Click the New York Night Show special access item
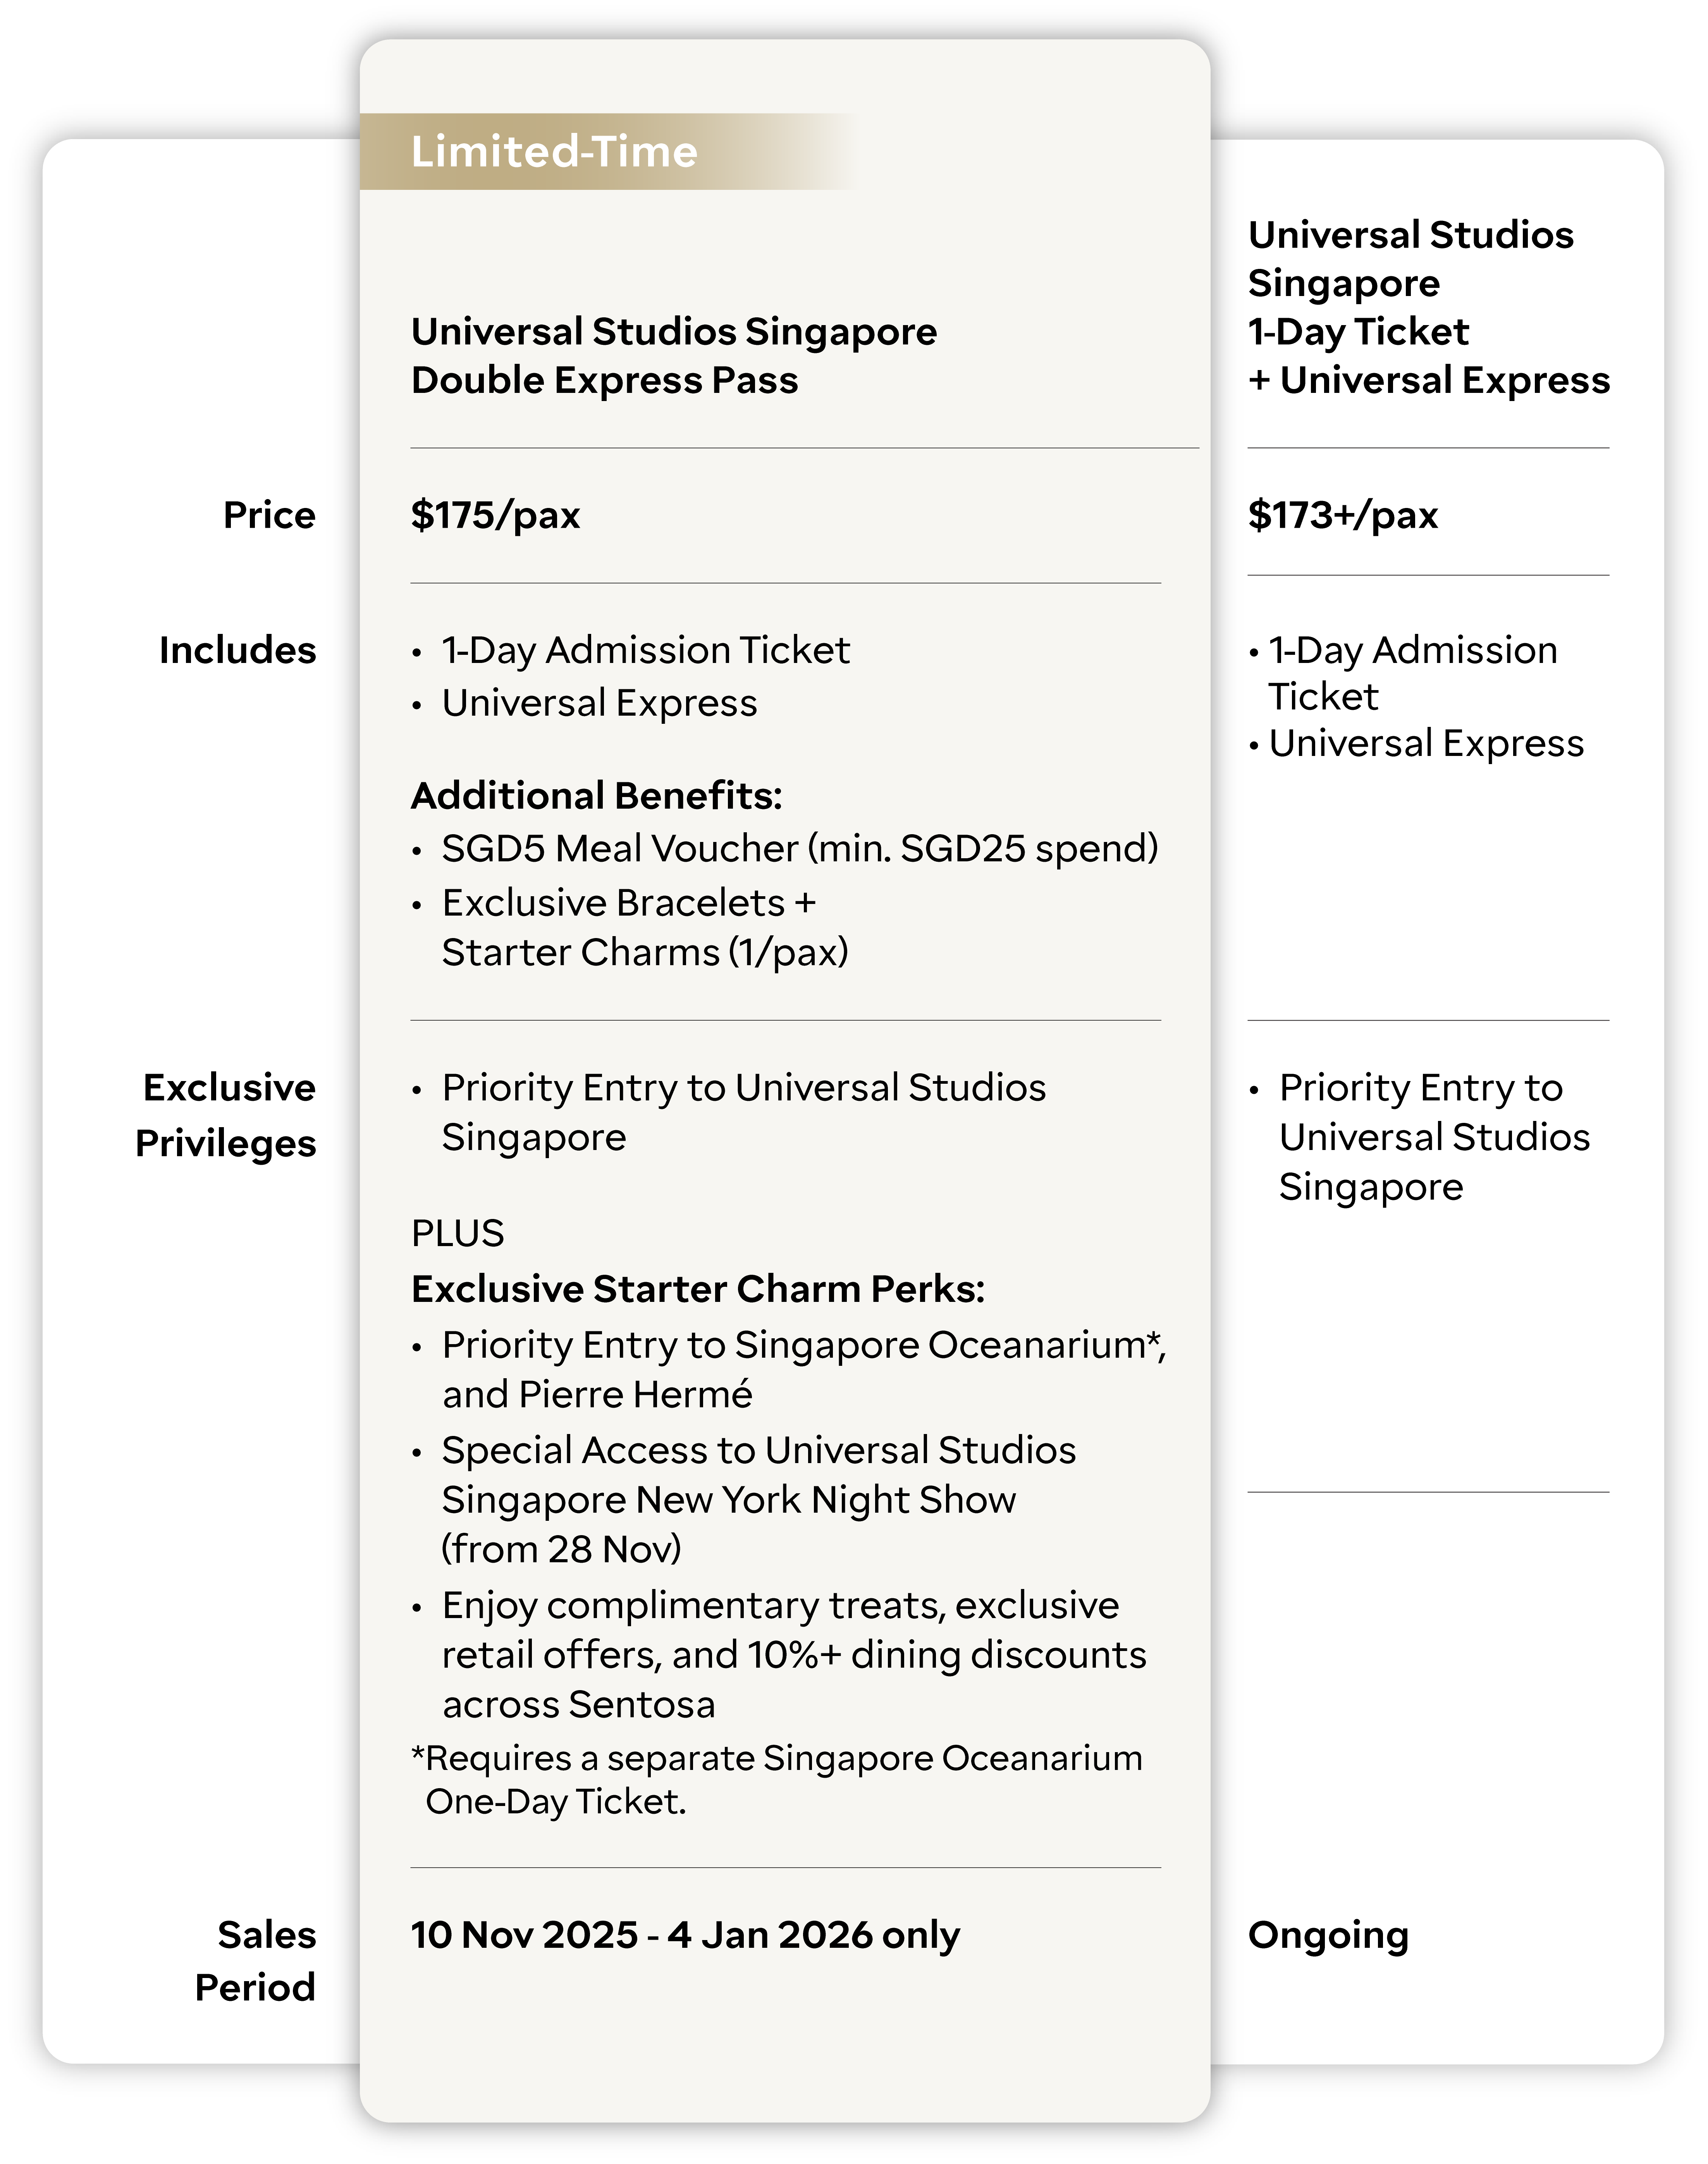The height and width of the screenshot is (2164, 1708). pos(758,1499)
